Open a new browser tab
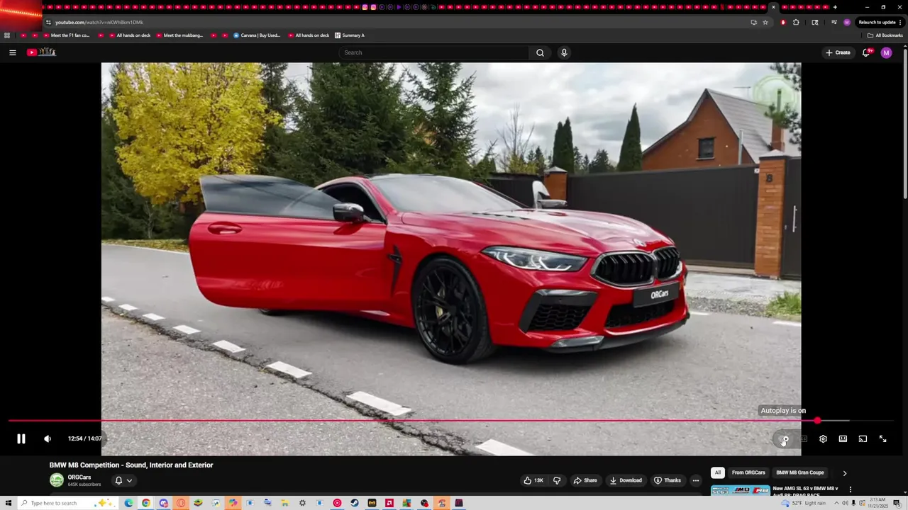 [x=835, y=7]
